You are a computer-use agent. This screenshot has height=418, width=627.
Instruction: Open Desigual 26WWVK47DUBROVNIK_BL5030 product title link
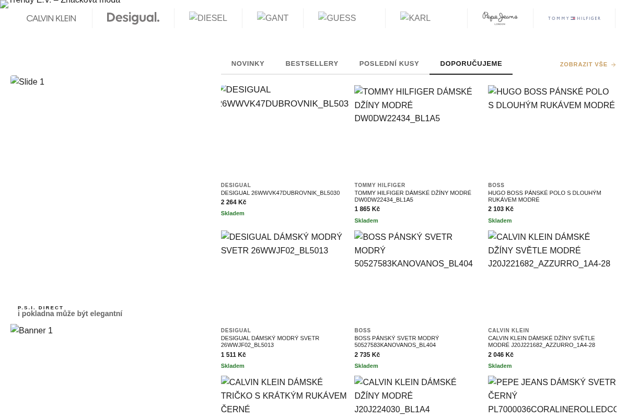point(280,193)
